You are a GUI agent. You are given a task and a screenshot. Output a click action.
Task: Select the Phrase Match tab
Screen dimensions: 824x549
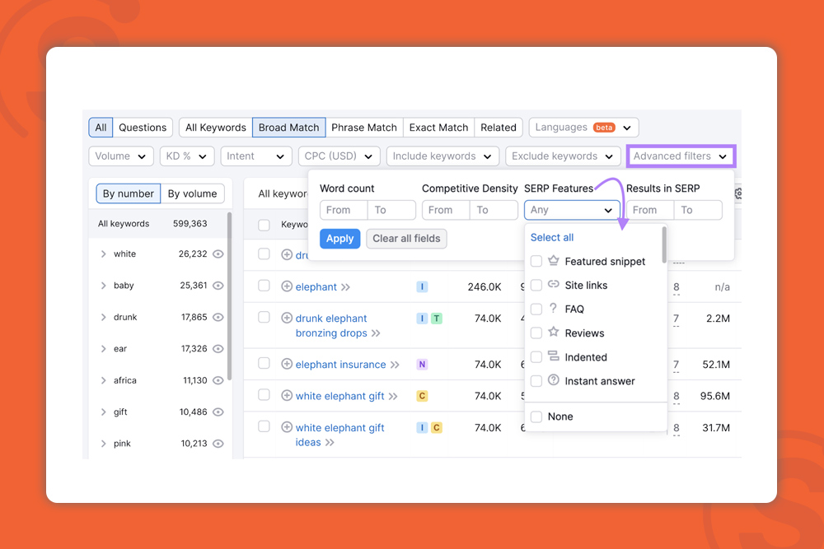(364, 128)
